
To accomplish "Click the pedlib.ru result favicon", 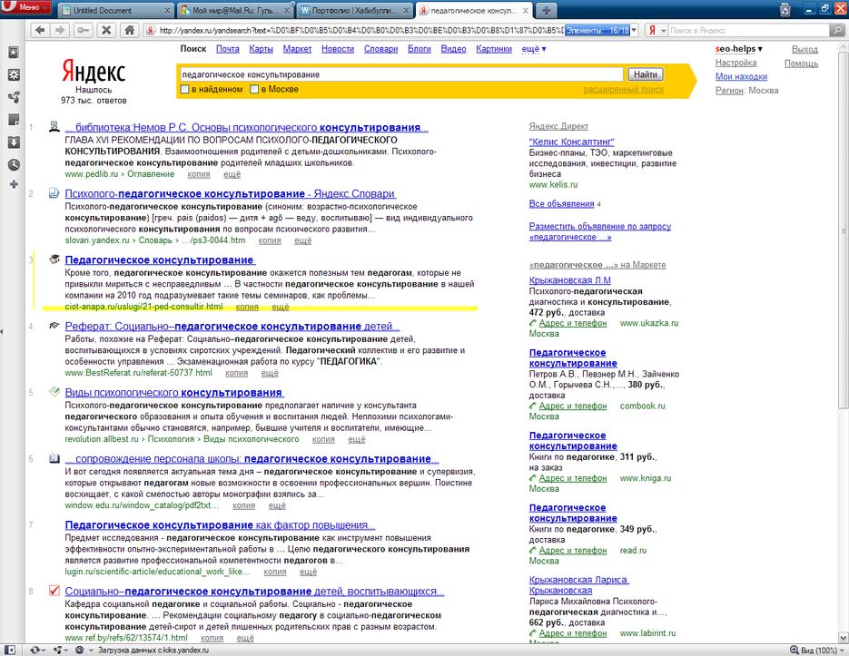I will pos(54,127).
